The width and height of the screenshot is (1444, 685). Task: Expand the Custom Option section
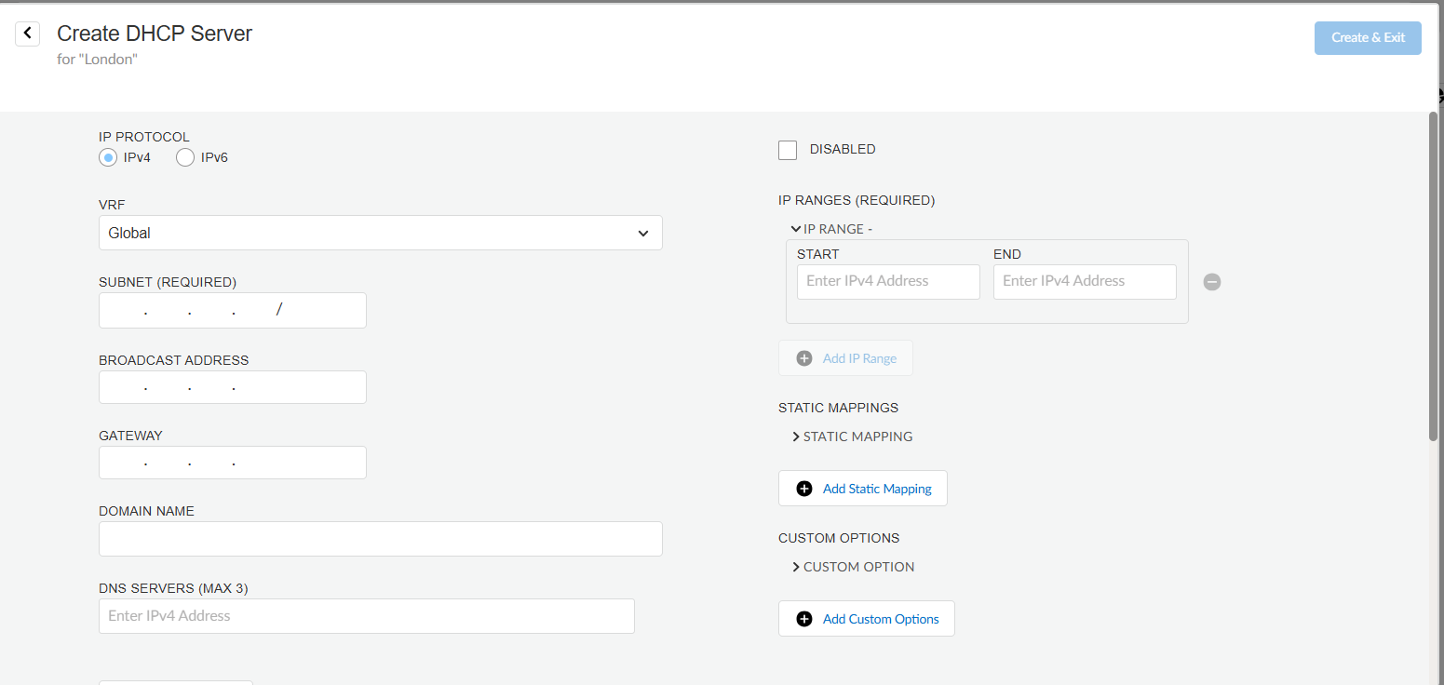coord(796,566)
